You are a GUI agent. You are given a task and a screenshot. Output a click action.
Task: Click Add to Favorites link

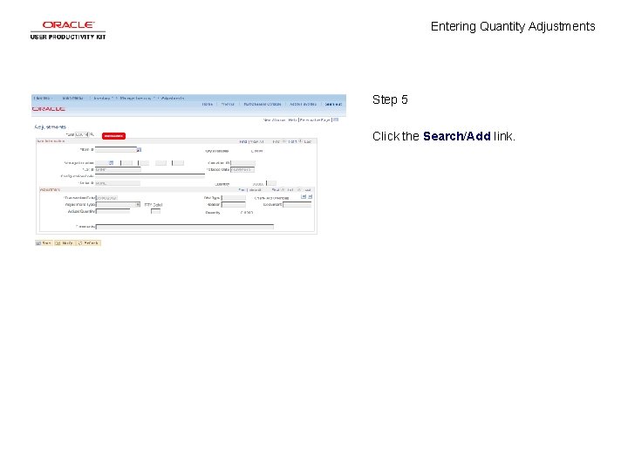(303, 104)
